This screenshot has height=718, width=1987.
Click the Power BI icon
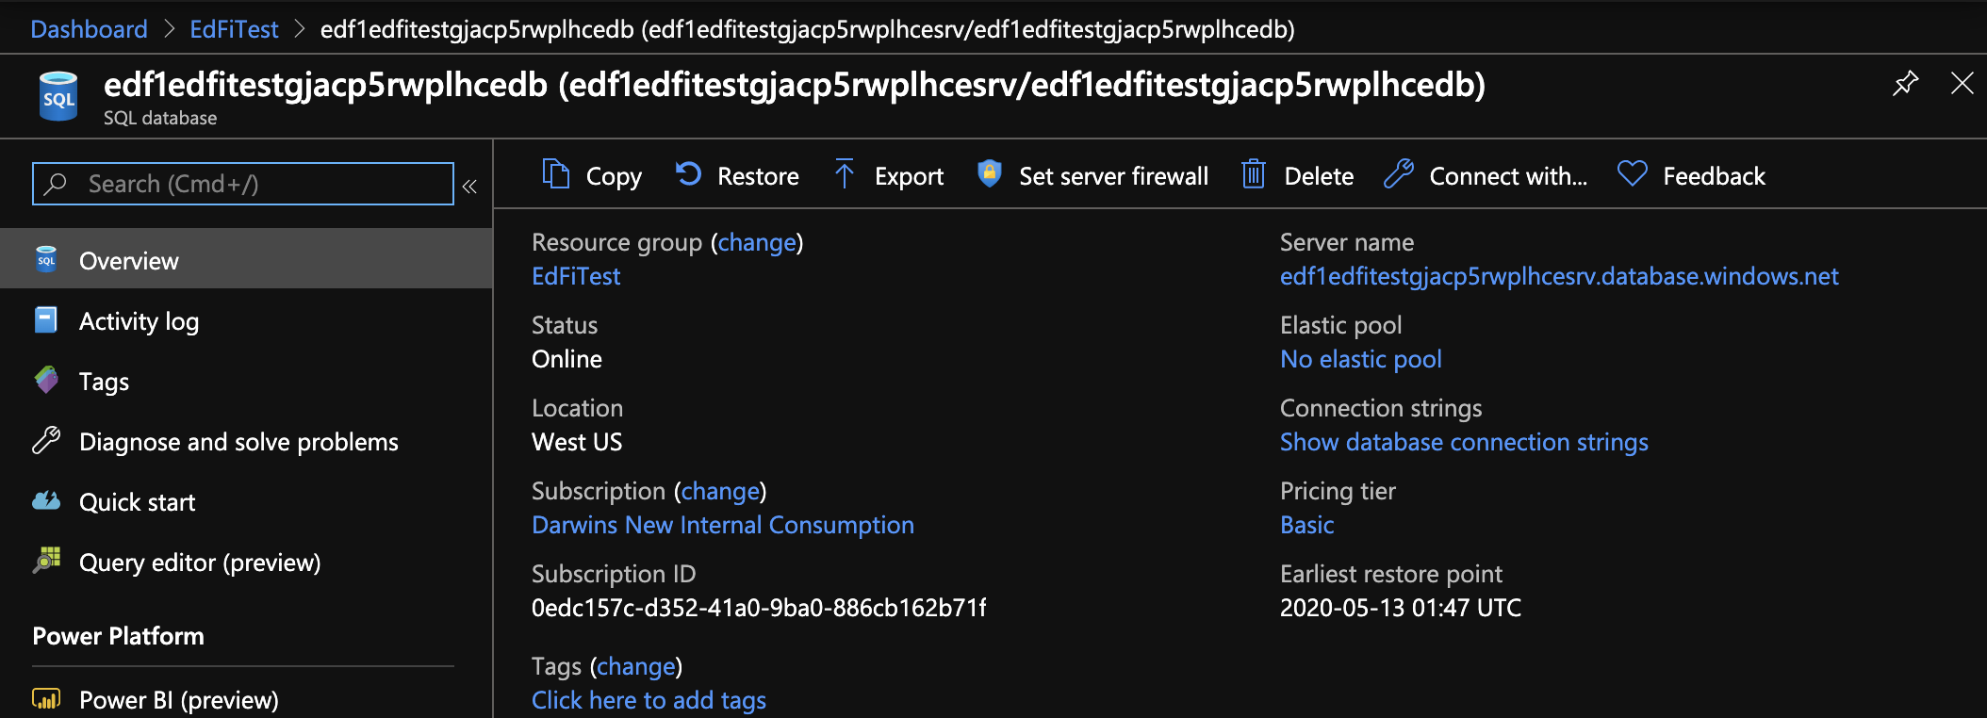(46, 698)
